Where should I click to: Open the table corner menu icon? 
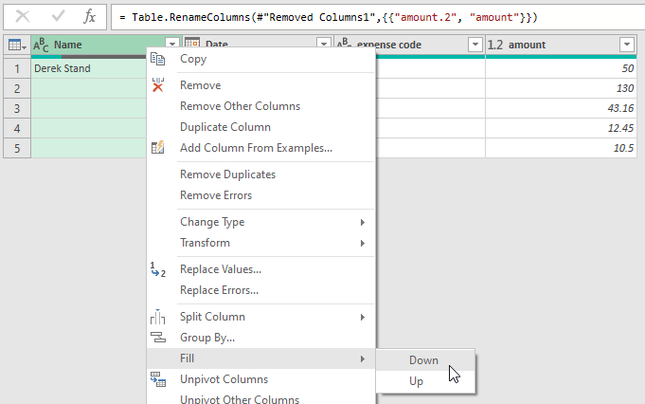click(17, 45)
